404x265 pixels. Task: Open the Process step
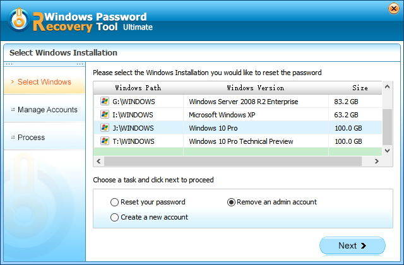44,138
